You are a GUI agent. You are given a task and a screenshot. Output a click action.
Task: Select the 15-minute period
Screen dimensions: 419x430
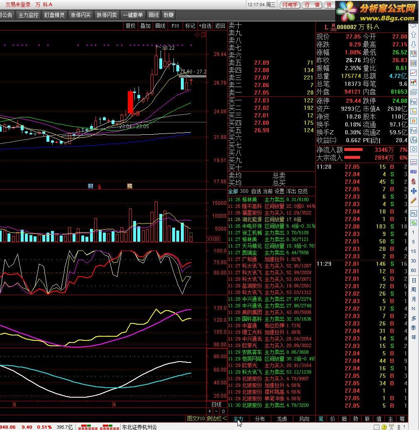point(413,251)
